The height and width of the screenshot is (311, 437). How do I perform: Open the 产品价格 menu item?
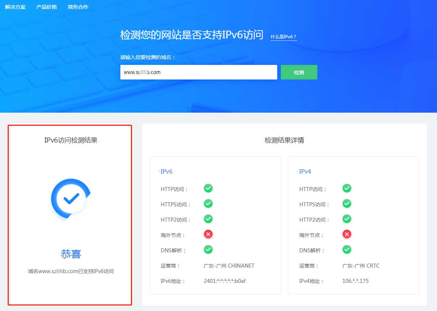47,7
